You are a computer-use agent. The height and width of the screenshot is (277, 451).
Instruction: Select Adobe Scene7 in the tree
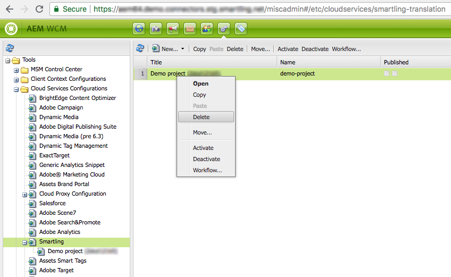click(x=57, y=213)
